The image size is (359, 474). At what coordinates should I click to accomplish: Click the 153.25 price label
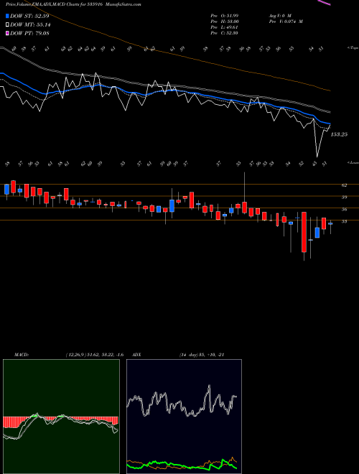coord(339,134)
